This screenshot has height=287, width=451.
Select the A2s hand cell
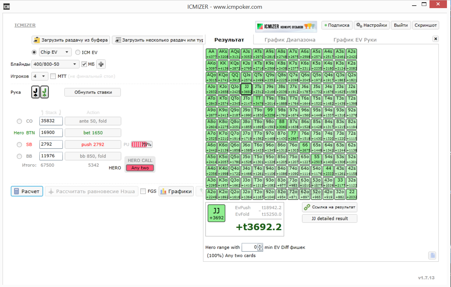click(x=352, y=54)
